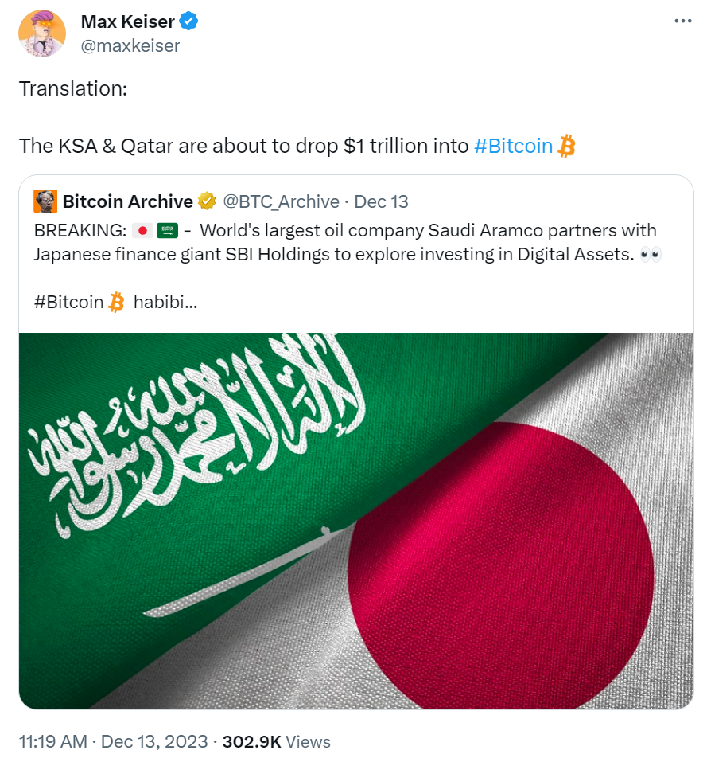707x762 pixels.
Task: Click the Bitcoin logo before "habibi"
Action: click(x=116, y=303)
